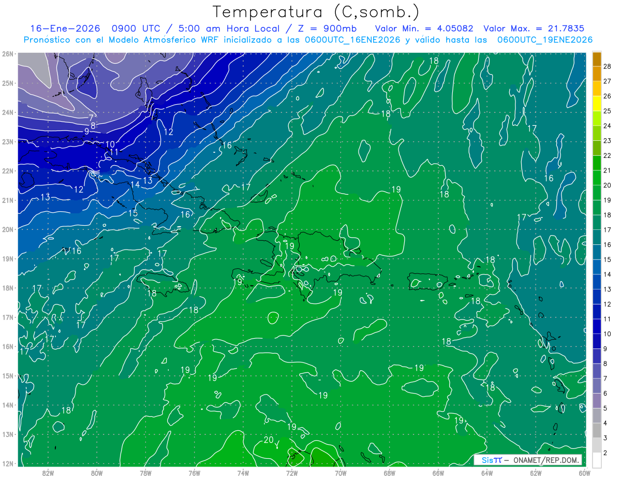
Task: Select the valid-until stamp "0600UTC_19ENE2026"
Action: [x=545, y=40]
